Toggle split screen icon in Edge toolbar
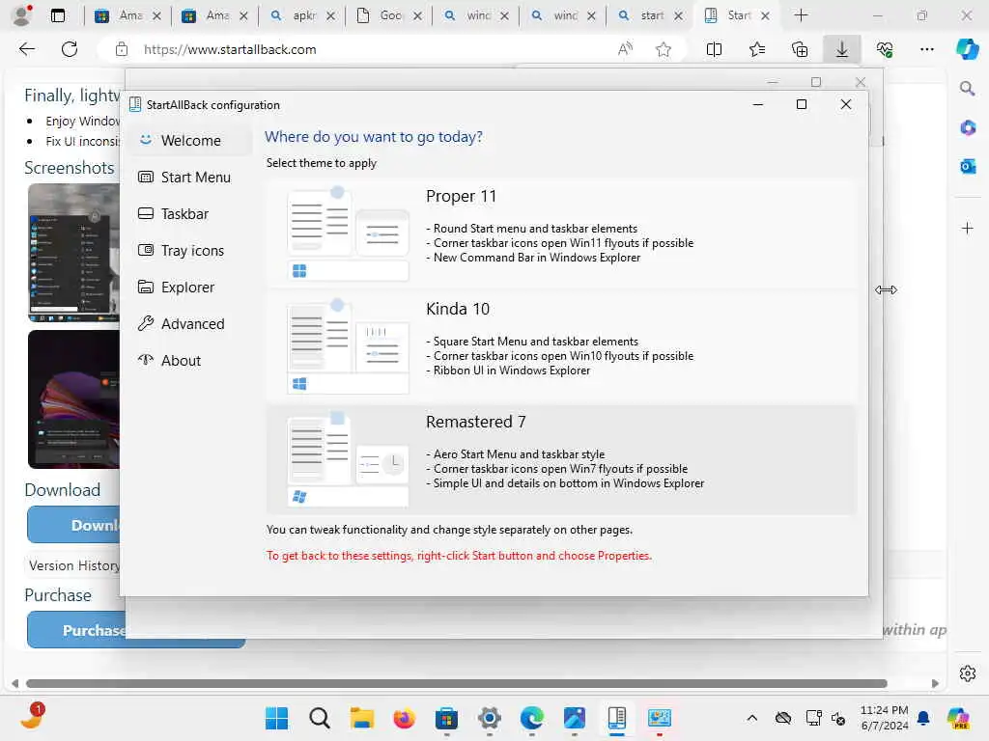This screenshot has width=989, height=741. (x=714, y=49)
